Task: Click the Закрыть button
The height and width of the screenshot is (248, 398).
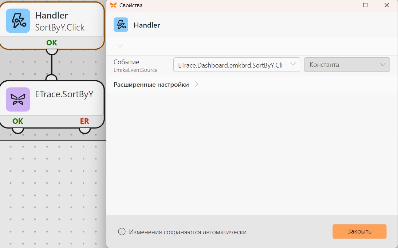Action: pyautogui.click(x=359, y=231)
